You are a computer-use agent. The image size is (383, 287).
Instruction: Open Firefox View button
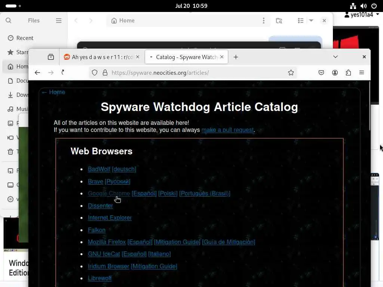click(51, 57)
